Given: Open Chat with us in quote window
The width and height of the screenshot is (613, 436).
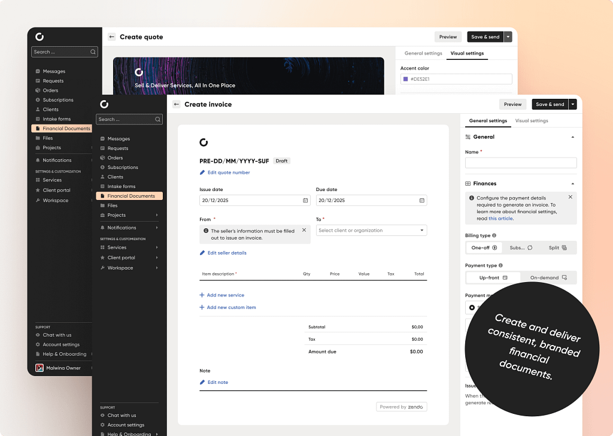Looking at the screenshot, I should pyautogui.click(x=57, y=335).
